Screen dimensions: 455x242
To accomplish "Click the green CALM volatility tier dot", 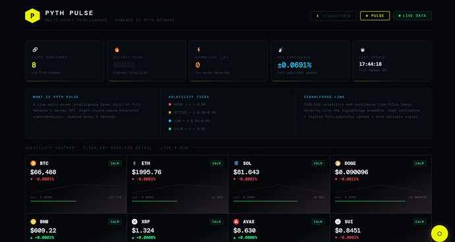I will click(169, 129).
